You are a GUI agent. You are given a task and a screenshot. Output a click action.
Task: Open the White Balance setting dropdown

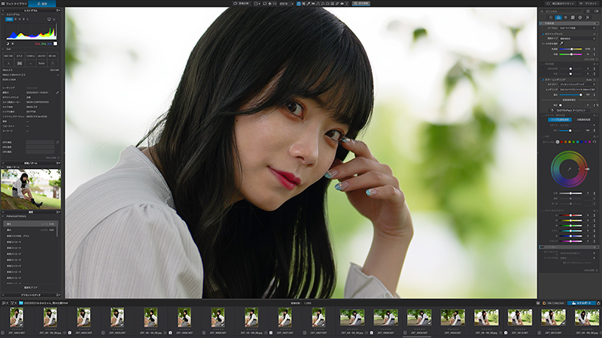pyautogui.click(x=577, y=39)
